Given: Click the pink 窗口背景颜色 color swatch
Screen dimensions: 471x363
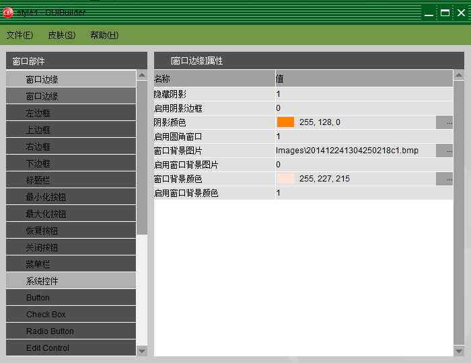Looking at the screenshot, I should pyautogui.click(x=285, y=179).
